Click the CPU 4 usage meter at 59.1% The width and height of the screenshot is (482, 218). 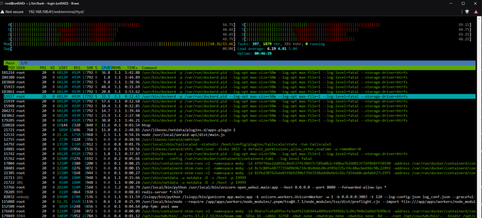[356, 25]
